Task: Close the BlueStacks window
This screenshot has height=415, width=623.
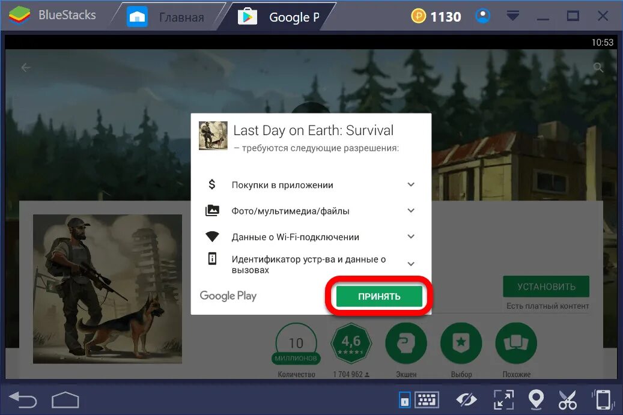Action: coord(603,16)
